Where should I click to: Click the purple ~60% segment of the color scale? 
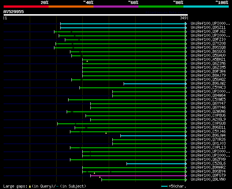tap(116, 7)
